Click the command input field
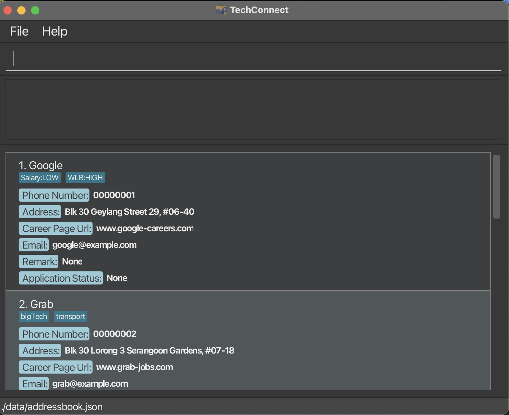This screenshot has width=509, height=415. tap(254, 59)
